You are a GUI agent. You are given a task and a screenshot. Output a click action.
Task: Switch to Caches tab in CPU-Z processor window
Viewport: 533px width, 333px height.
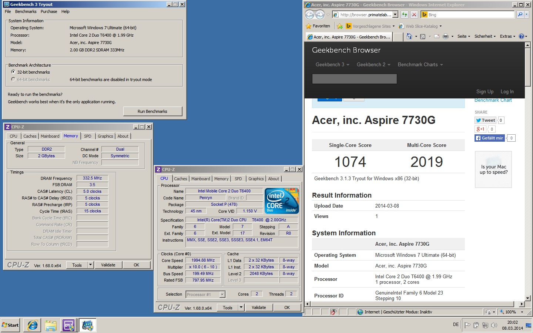[181, 179]
